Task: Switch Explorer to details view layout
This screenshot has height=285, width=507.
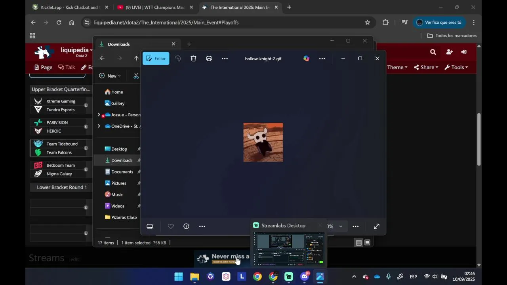Action: [x=358, y=243]
